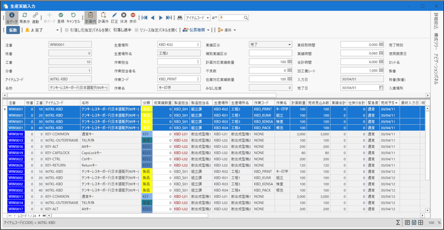Select the 訂正 pencil edit icon
The height and width of the screenshot is (230, 444).
114,18
